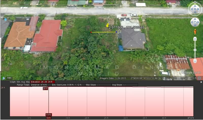Click the 29 ft elevation cursor marker
203x120 pixels.
[x=45, y=89]
